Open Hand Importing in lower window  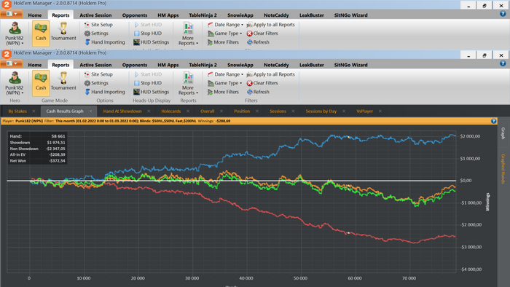pos(105,92)
